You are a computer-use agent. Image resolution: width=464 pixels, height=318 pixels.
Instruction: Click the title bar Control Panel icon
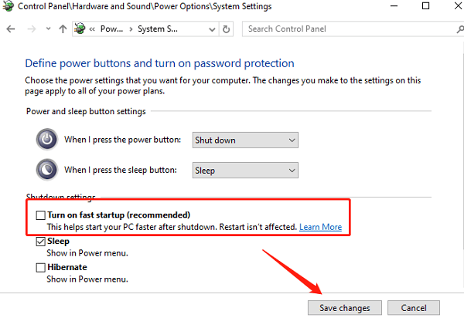click(8, 6)
